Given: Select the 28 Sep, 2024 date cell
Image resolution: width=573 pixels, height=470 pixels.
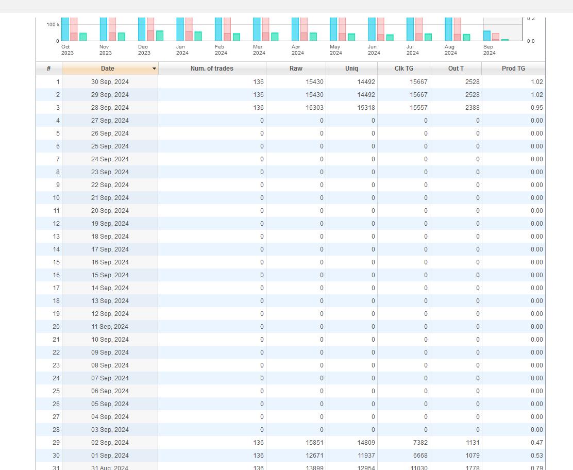Looking at the screenshot, I should pos(110,107).
